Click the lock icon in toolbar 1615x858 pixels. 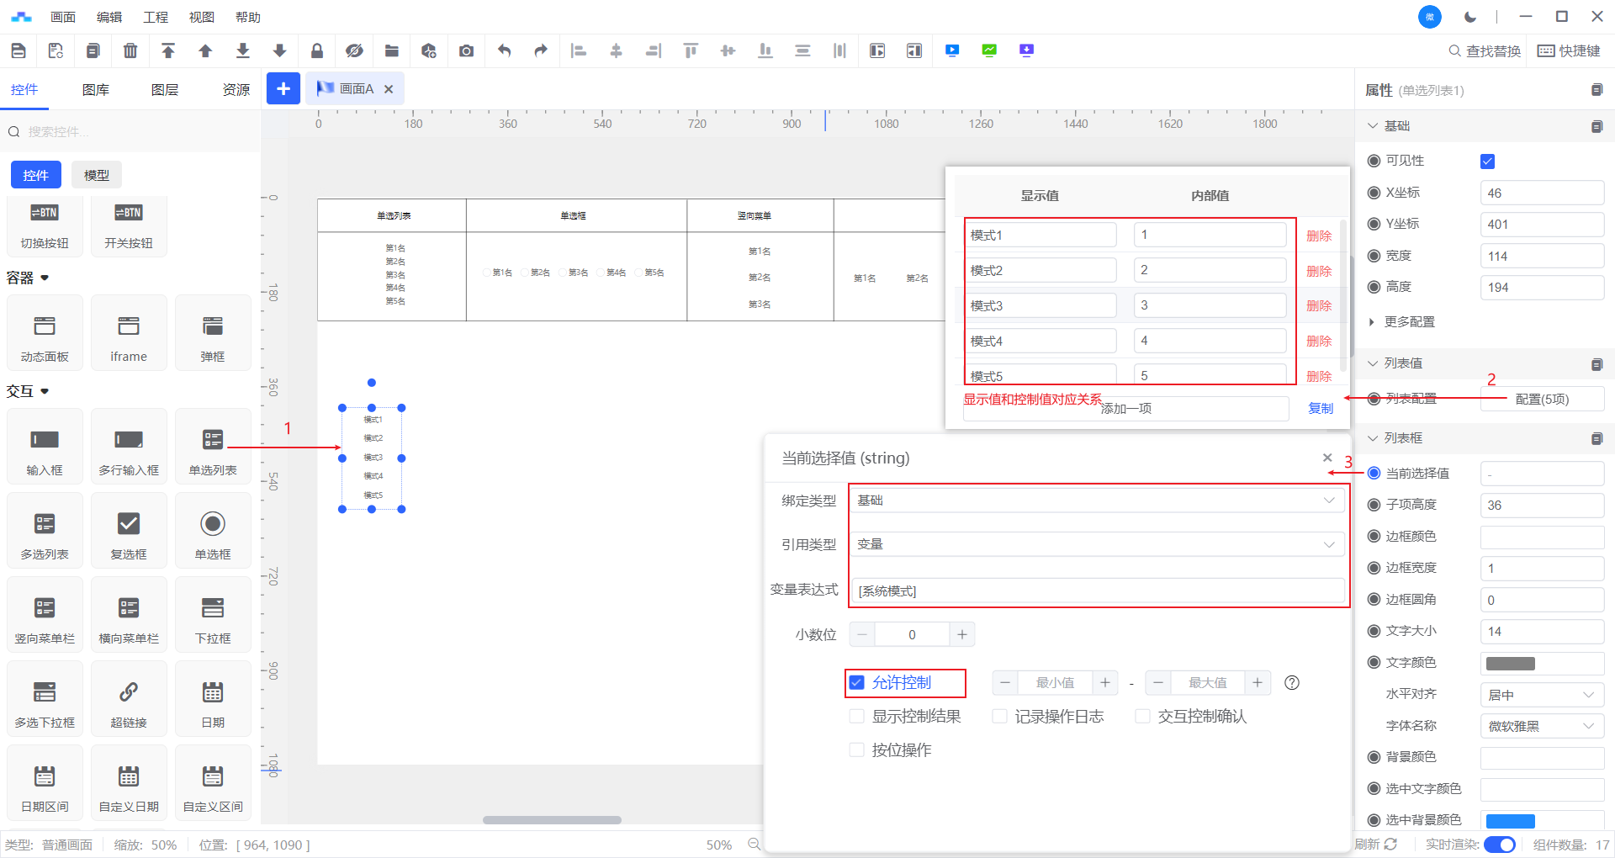317,51
